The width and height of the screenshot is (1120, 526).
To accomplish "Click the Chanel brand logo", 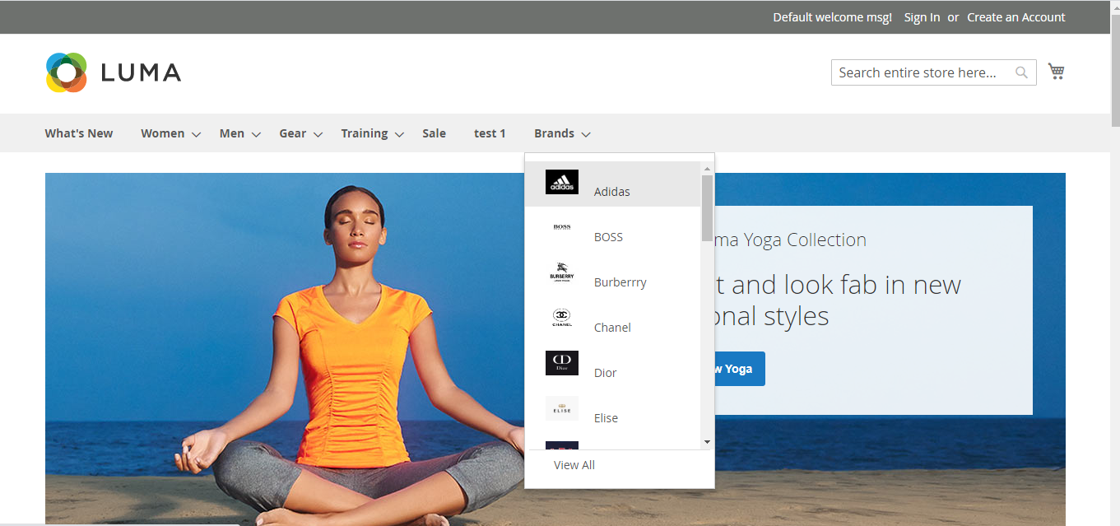I will coord(562,318).
